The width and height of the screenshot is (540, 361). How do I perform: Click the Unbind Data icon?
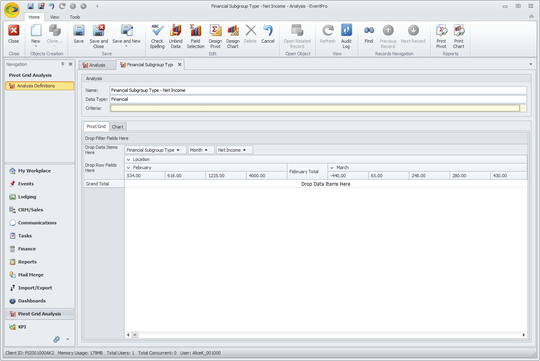tap(176, 30)
